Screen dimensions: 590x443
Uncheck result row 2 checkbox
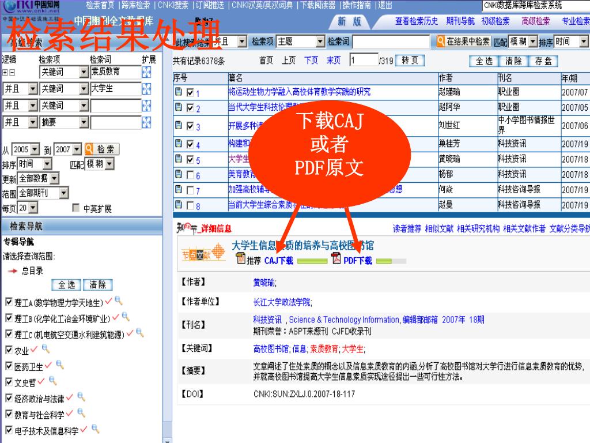click(190, 108)
